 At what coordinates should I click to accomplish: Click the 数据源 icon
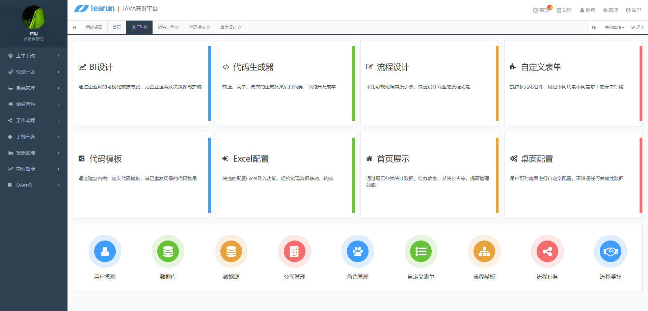coord(231,251)
